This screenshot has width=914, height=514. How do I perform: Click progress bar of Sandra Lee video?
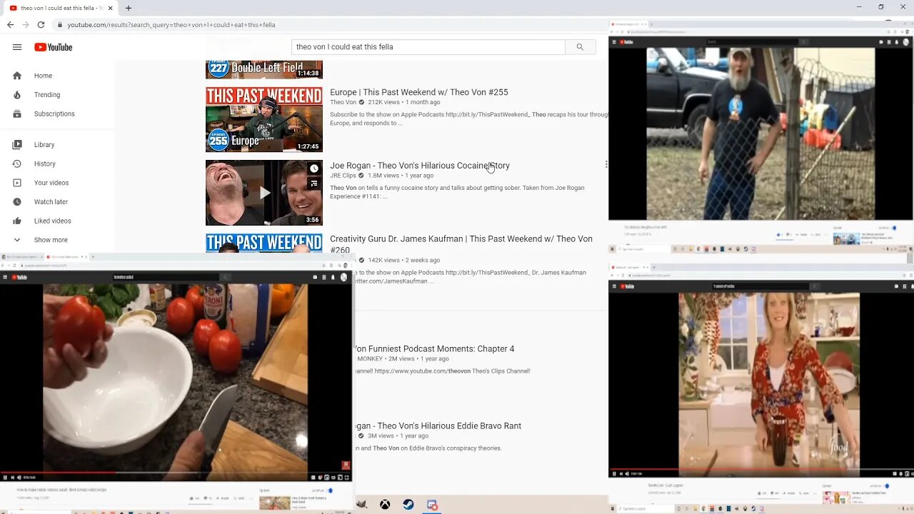click(x=761, y=469)
